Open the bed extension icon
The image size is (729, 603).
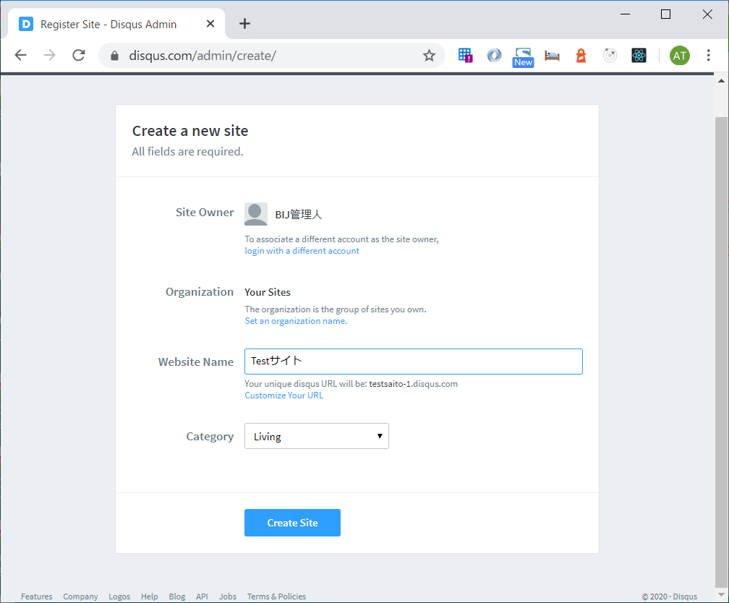pos(552,56)
